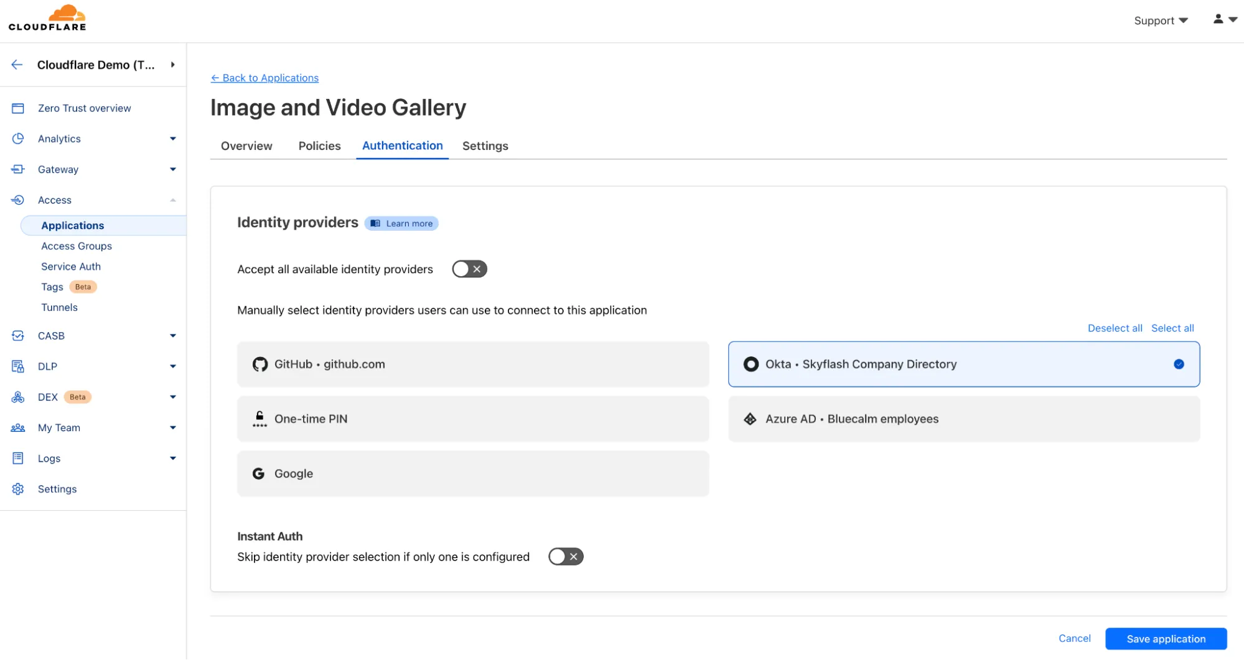Open Settings from the sidebar gear icon
This screenshot has width=1244, height=660.
57,489
